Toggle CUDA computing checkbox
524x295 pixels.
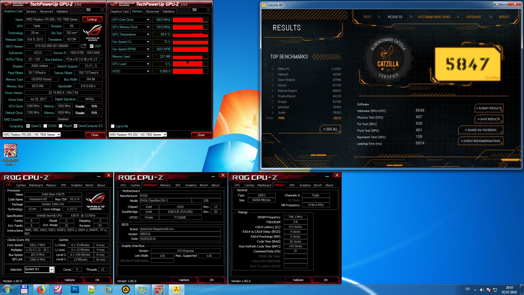(45, 126)
